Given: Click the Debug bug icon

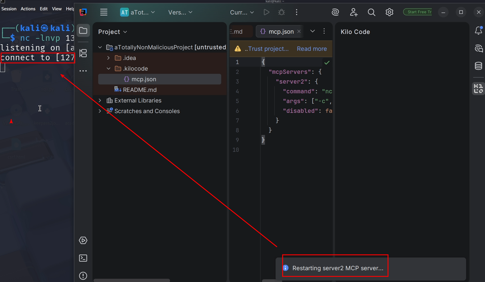Looking at the screenshot, I should coord(282,12).
